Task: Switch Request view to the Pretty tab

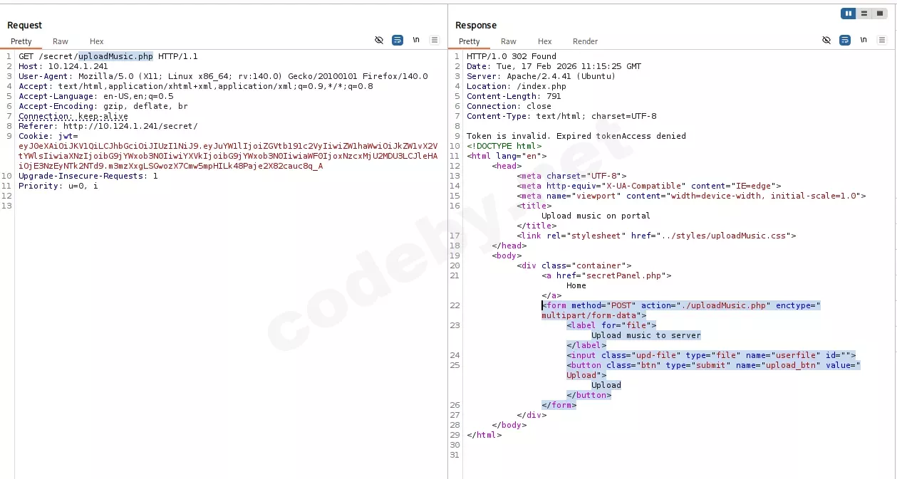Action: 21,41
